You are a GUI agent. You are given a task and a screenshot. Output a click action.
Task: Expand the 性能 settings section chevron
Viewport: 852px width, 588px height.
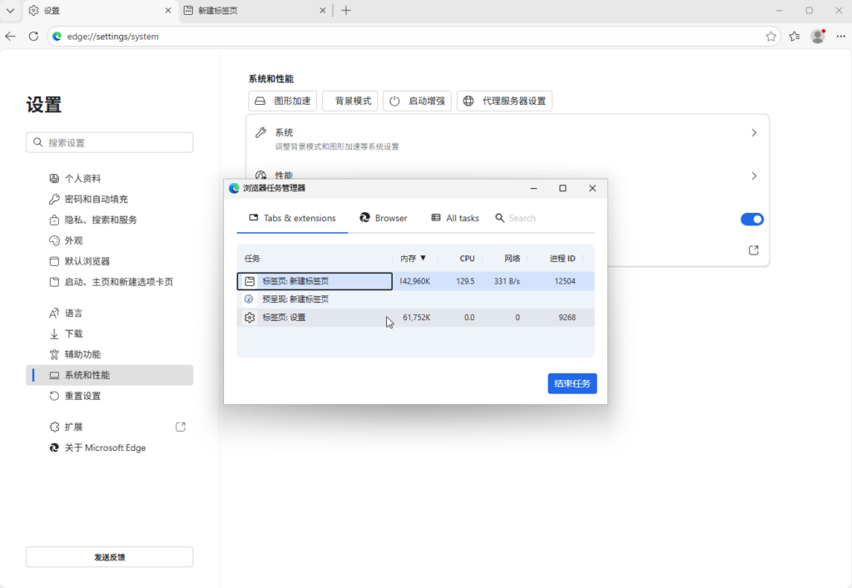(x=754, y=176)
